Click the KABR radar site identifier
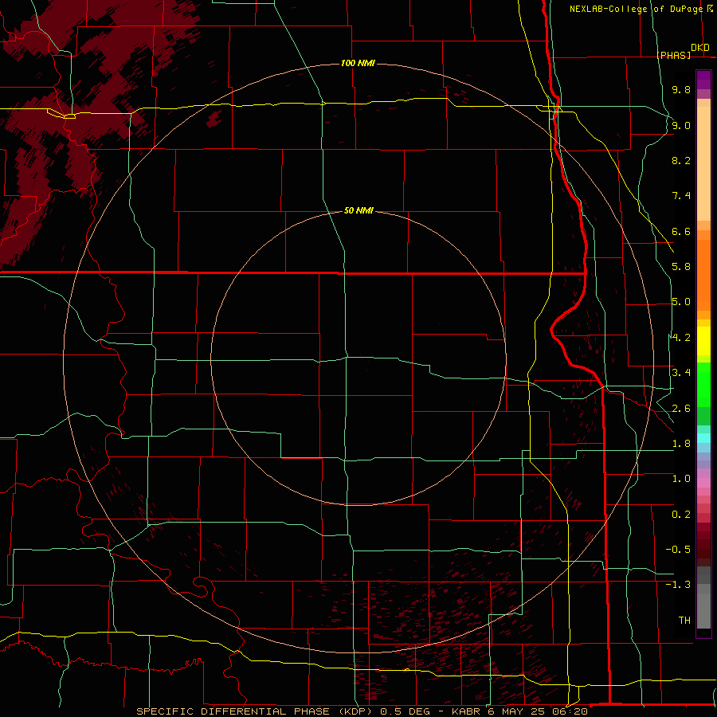Image resolution: width=717 pixels, height=717 pixels. pyautogui.click(x=465, y=711)
